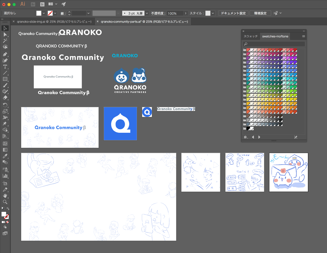Select the Selection (black arrow) tool
327x253 pixels.
pos(5,28)
